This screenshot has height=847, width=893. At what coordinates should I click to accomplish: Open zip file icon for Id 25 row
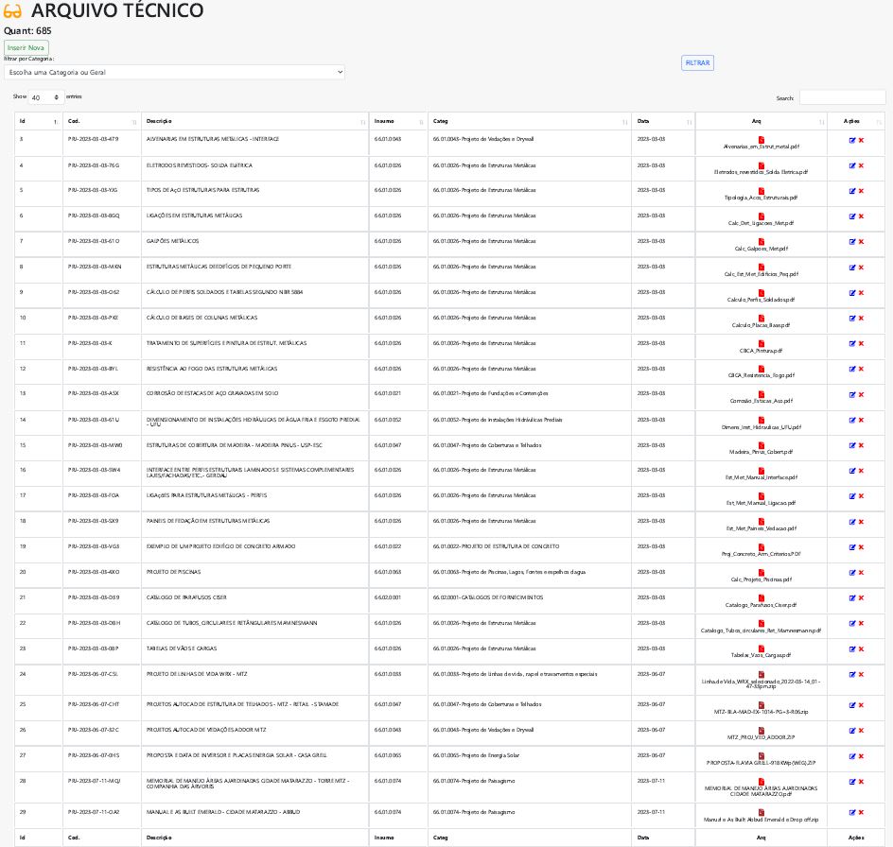pos(761,701)
